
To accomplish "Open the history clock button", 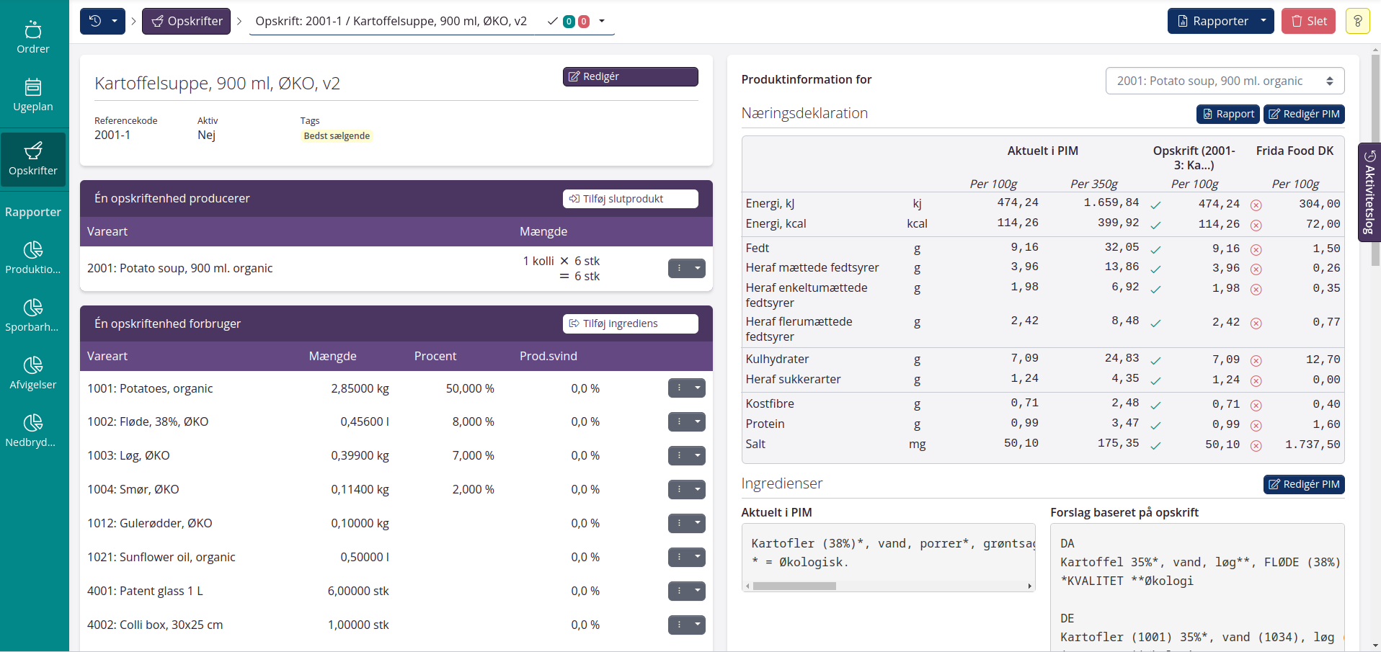I will click(96, 22).
